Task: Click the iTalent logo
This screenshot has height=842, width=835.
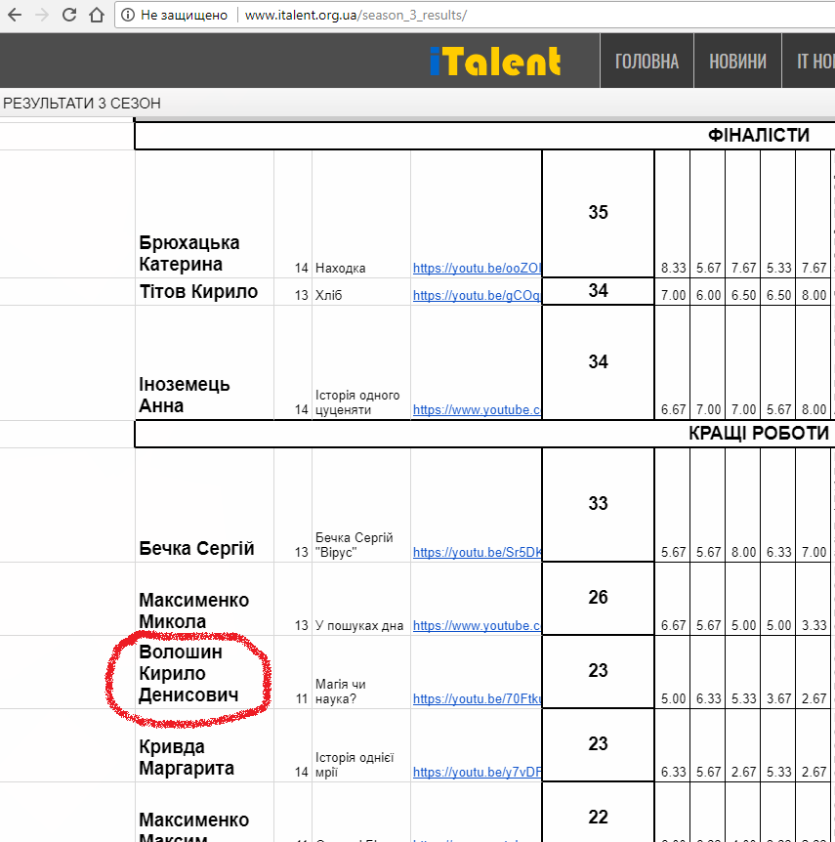Action: click(495, 62)
